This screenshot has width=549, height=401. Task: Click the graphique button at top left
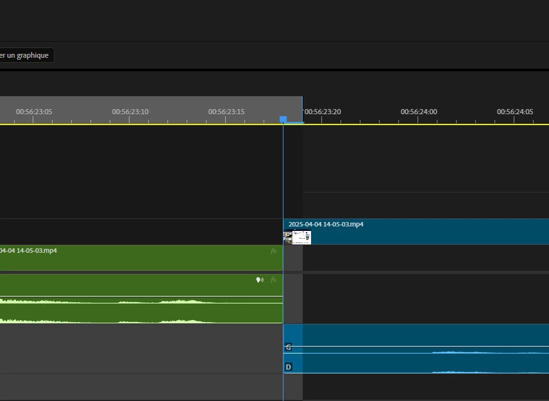pyautogui.click(x=27, y=55)
